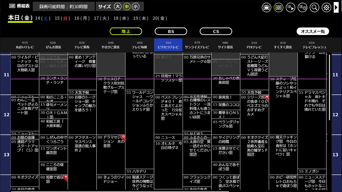
Task: Select channel 080 サイト放送 header
Action: coord(226,45)
